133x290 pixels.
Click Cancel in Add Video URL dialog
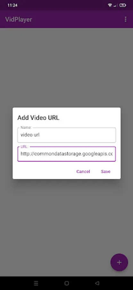tap(83, 171)
